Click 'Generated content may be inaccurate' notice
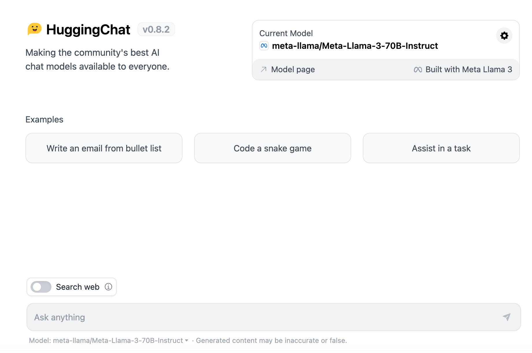The image size is (532, 353). click(x=271, y=341)
